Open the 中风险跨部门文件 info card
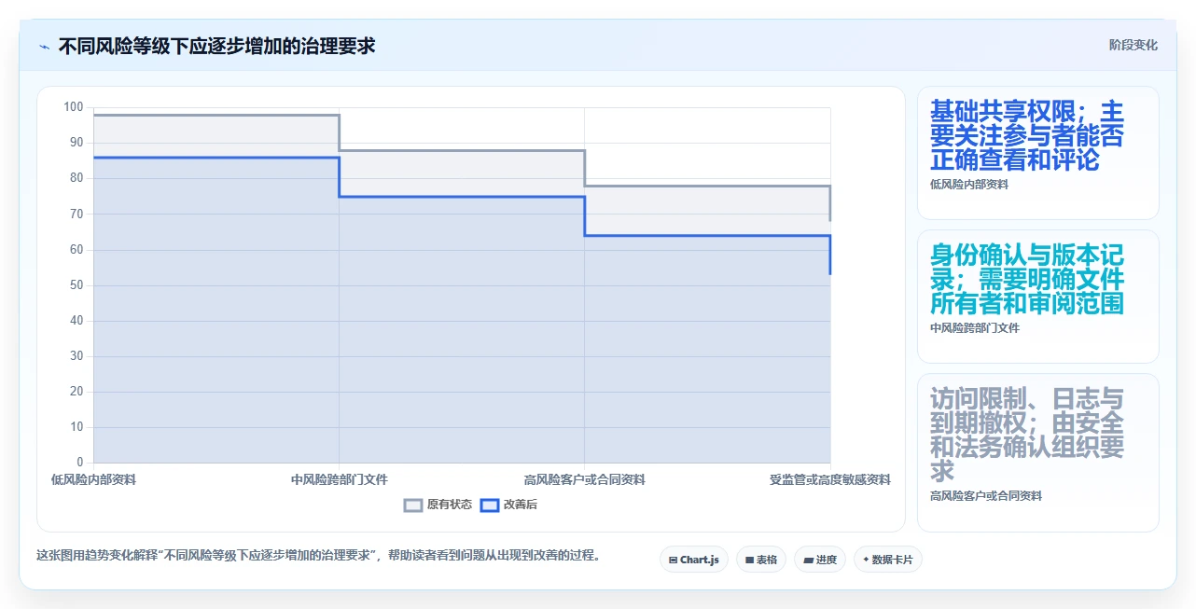This screenshot has height=609, width=1196. 1037,297
